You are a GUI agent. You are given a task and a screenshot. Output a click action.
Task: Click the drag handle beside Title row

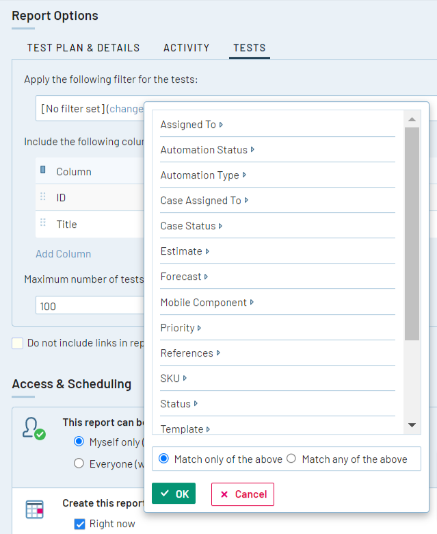43,224
